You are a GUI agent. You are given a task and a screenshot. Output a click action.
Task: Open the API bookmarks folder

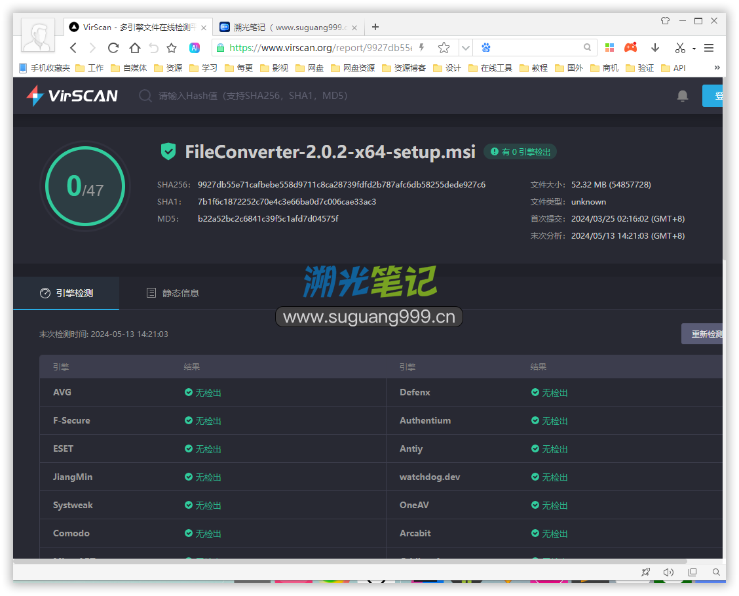point(673,68)
